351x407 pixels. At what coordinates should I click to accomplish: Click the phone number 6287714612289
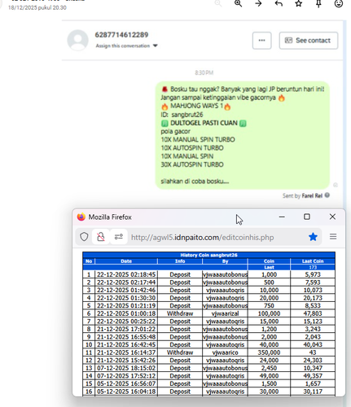pos(121,35)
